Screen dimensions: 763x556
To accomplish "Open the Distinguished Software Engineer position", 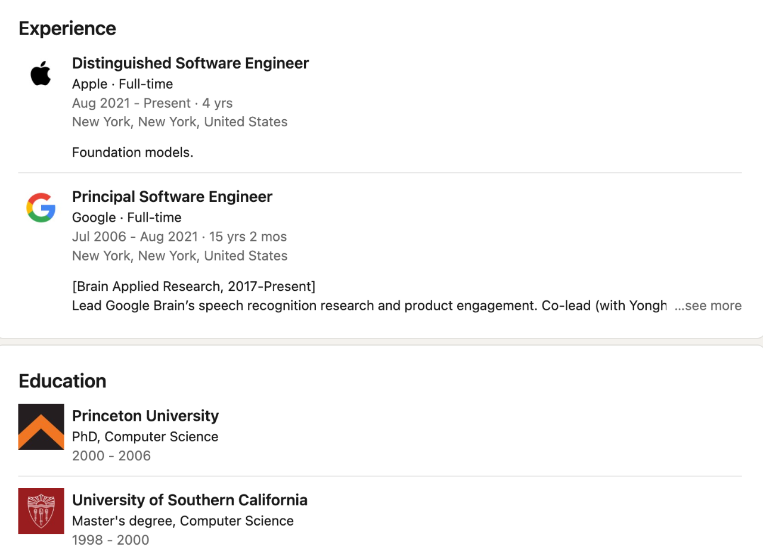I will (190, 63).
